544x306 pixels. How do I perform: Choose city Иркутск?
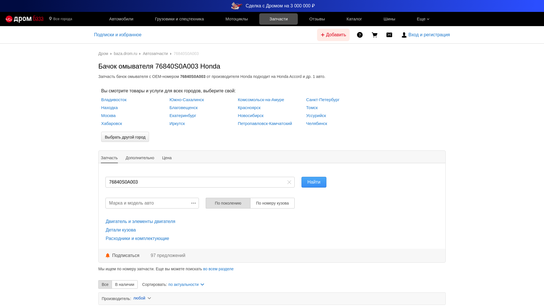tap(177, 124)
